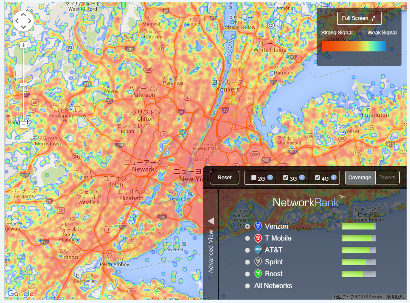Image resolution: width=410 pixels, height=303 pixels.
Task: Click the zoom slider handle
Action: coord(23,85)
